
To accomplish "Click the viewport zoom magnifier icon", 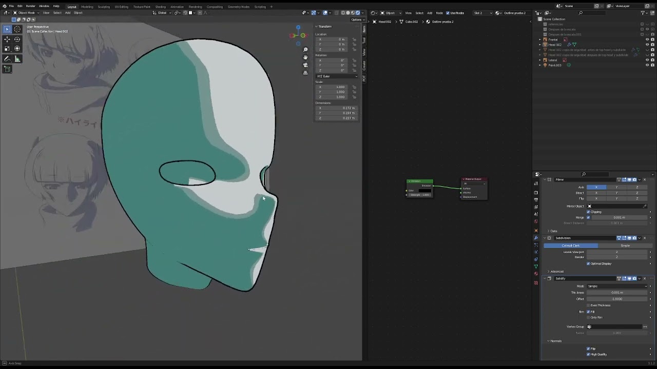I will pos(305,50).
